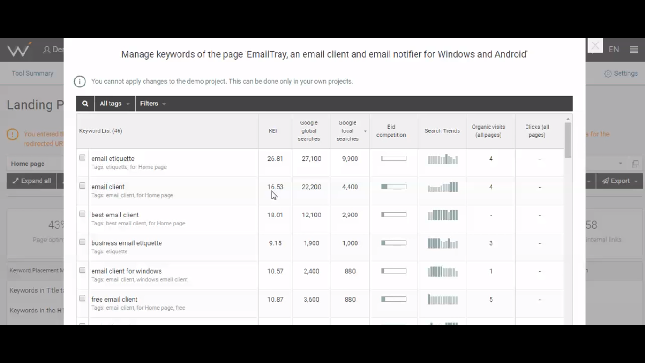645x363 pixels.
Task: Click the search magnifier icon in keyword toolbar
Action: click(85, 104)
